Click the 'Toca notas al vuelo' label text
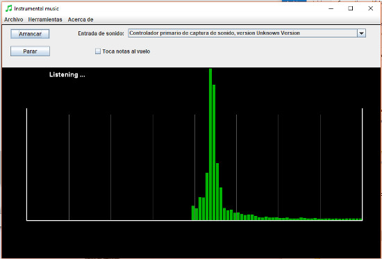The height and width of the screenshot is (259, 382). 126,51
